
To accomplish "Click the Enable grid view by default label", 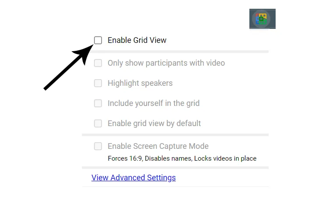I will [x=154, y=123].
